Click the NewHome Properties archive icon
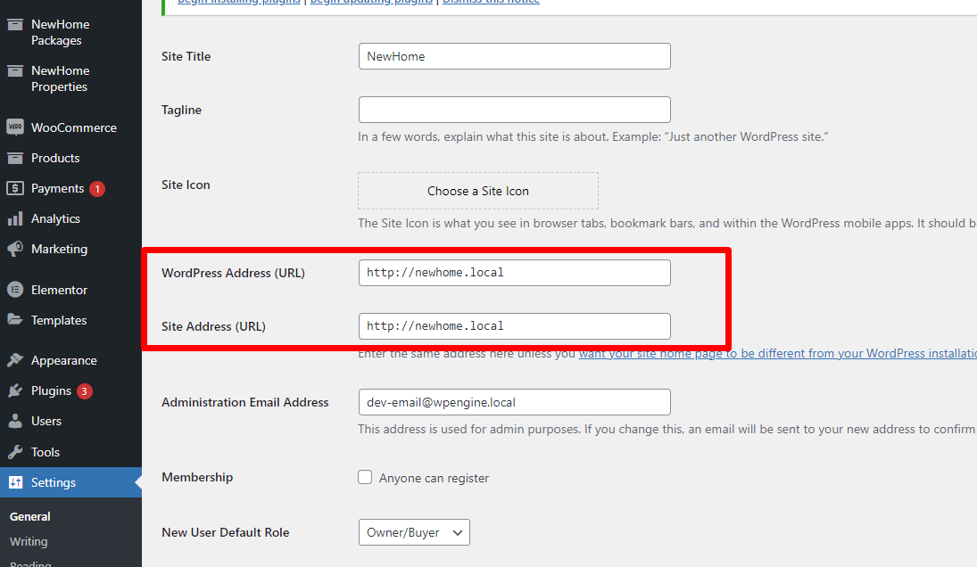 pyautogui.click(x=15, y=71)
